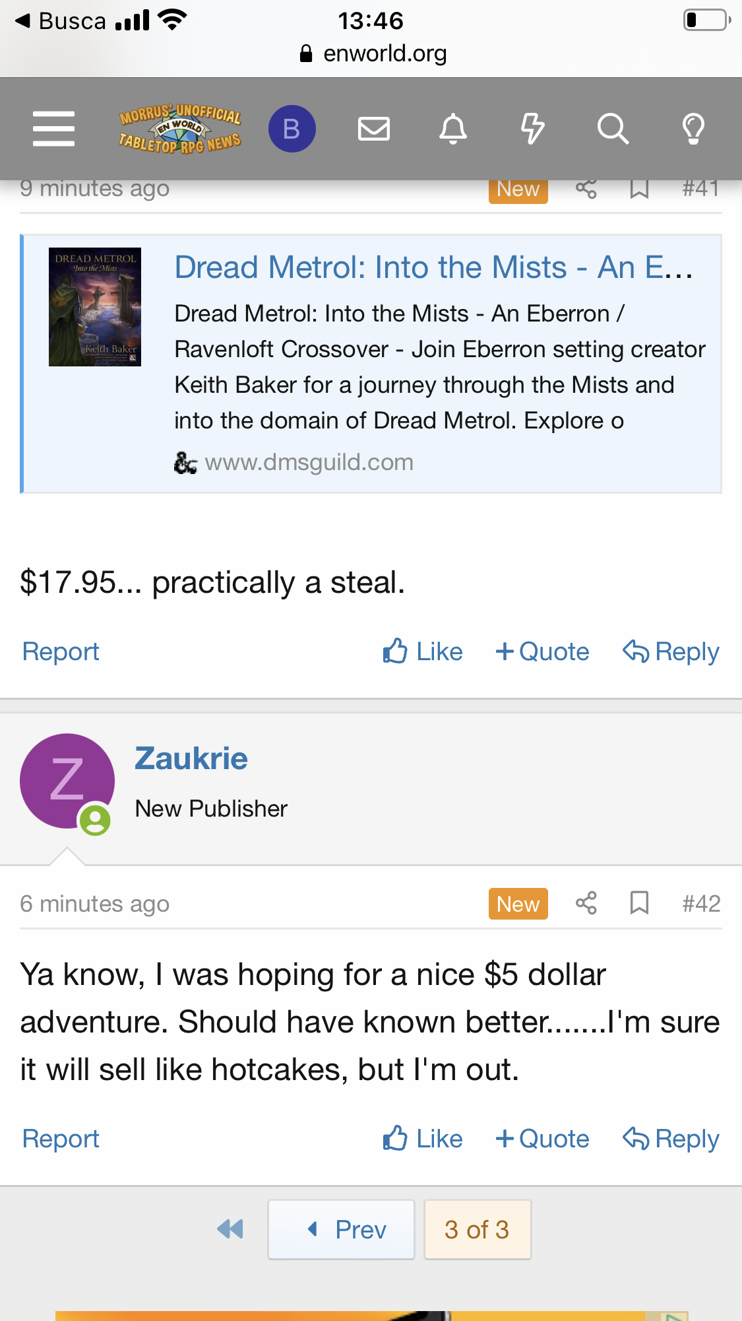
Task: Open Zaukrie's profile link
Action: [x=191, y=759]
